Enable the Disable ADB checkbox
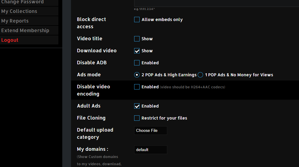This screenshot has height=167, width=299. click(x=137, y=63)
